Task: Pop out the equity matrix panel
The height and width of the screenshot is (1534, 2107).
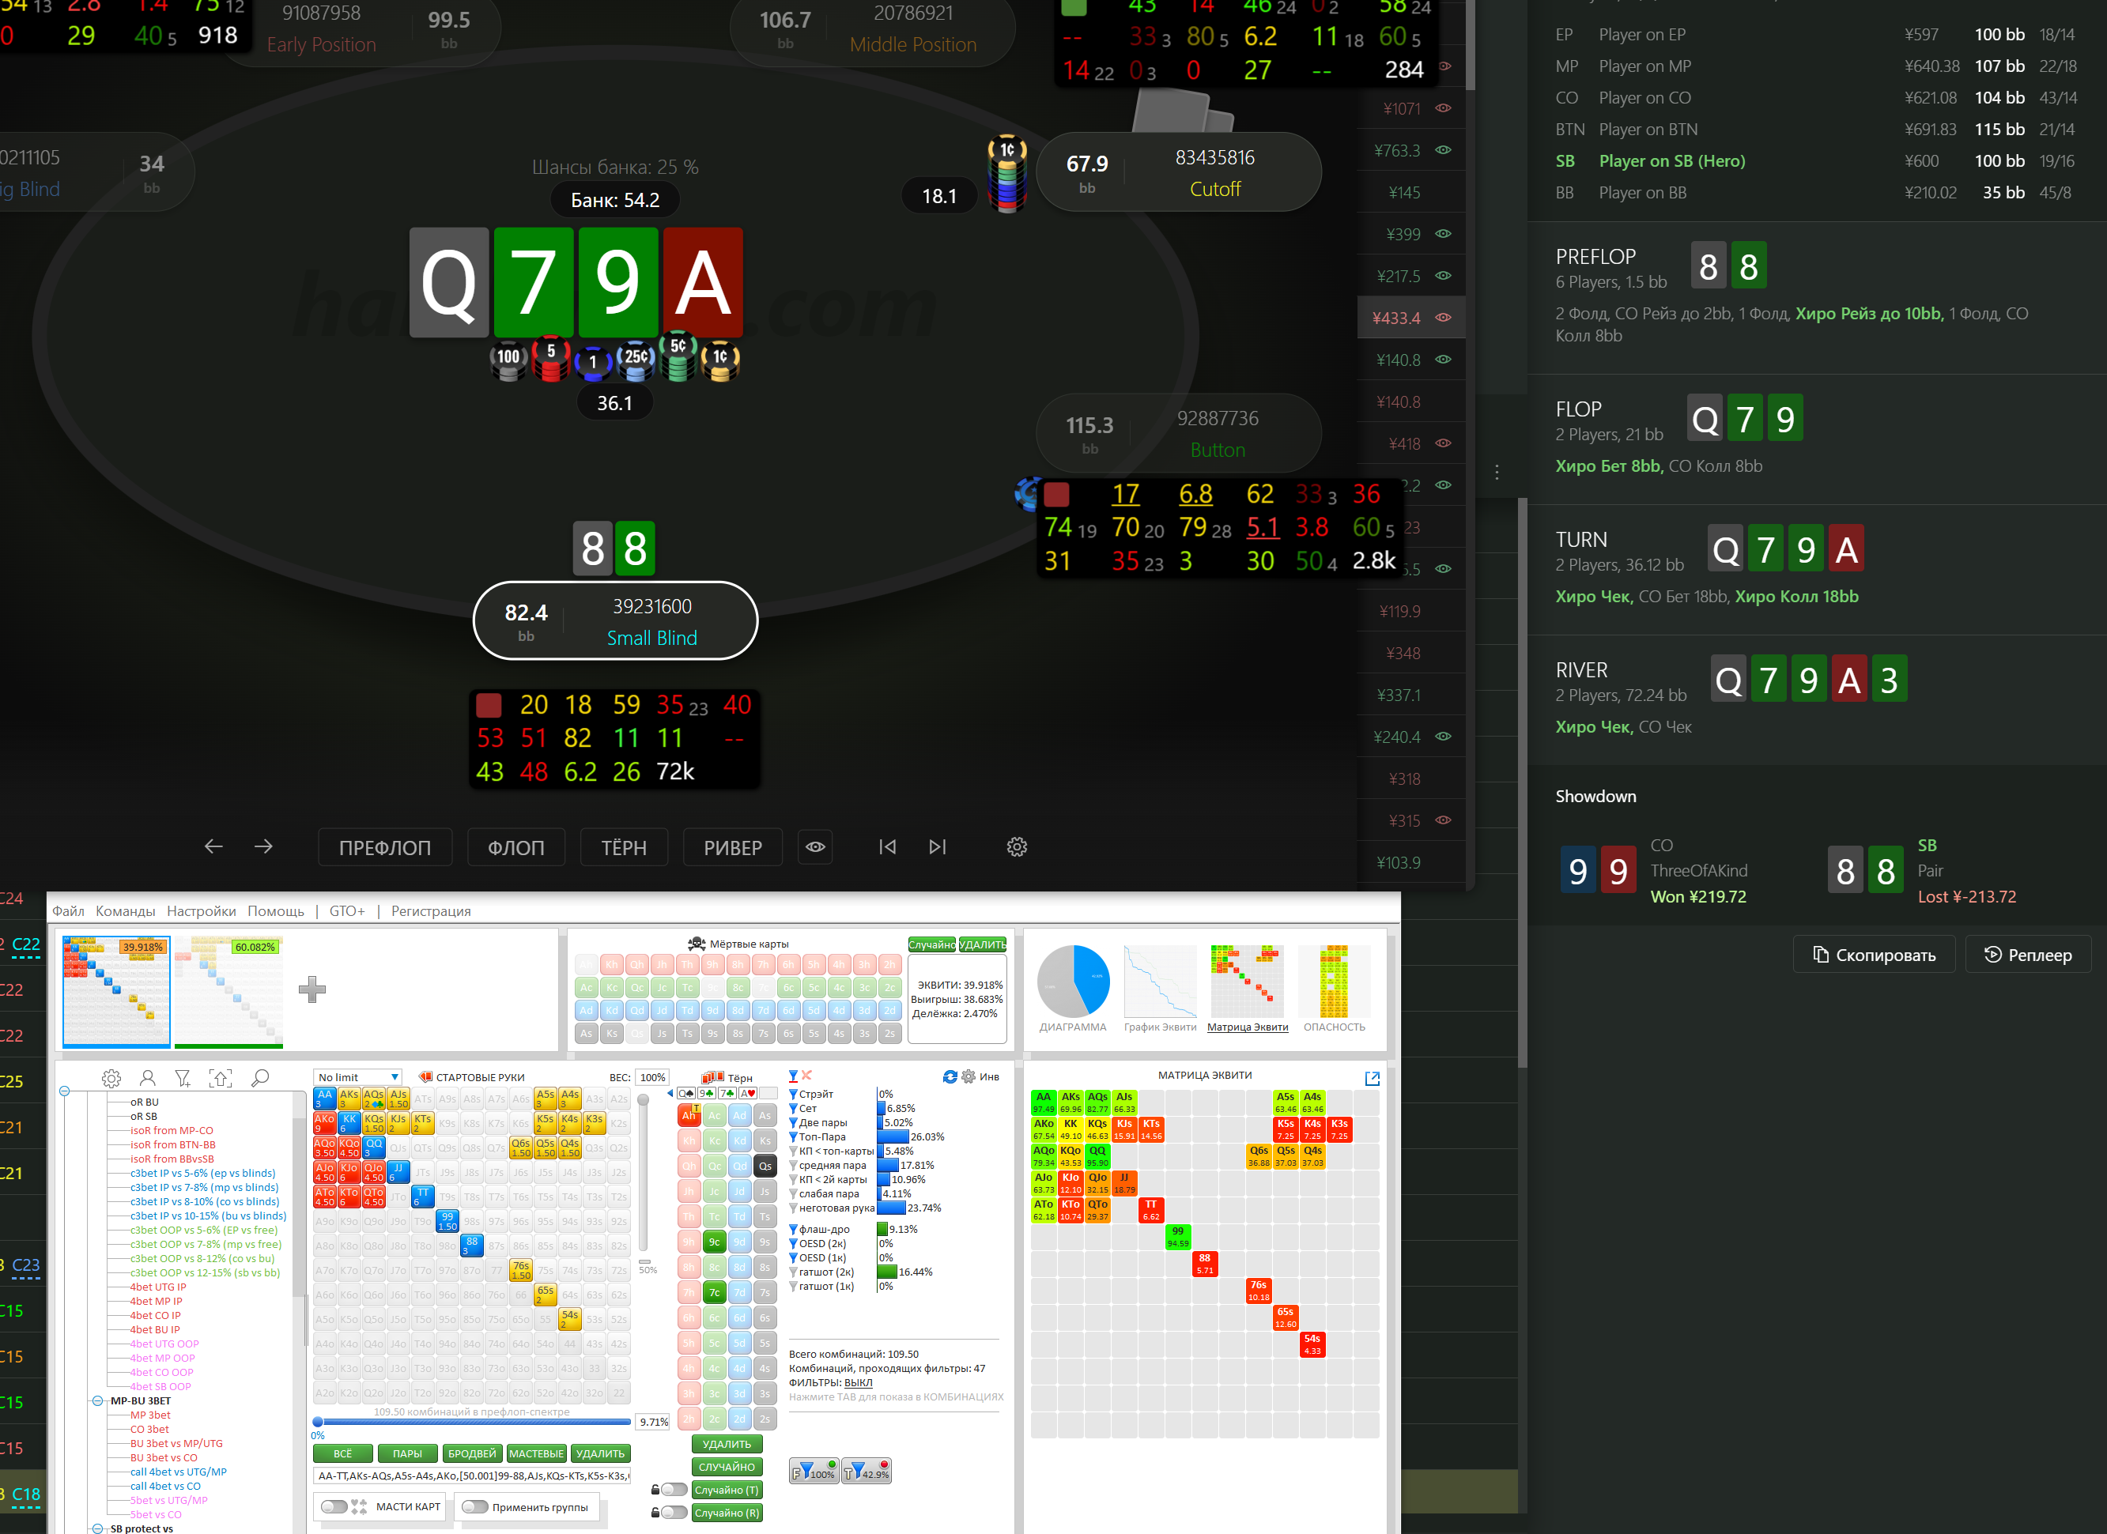Action: (x=1373, y=1078)
